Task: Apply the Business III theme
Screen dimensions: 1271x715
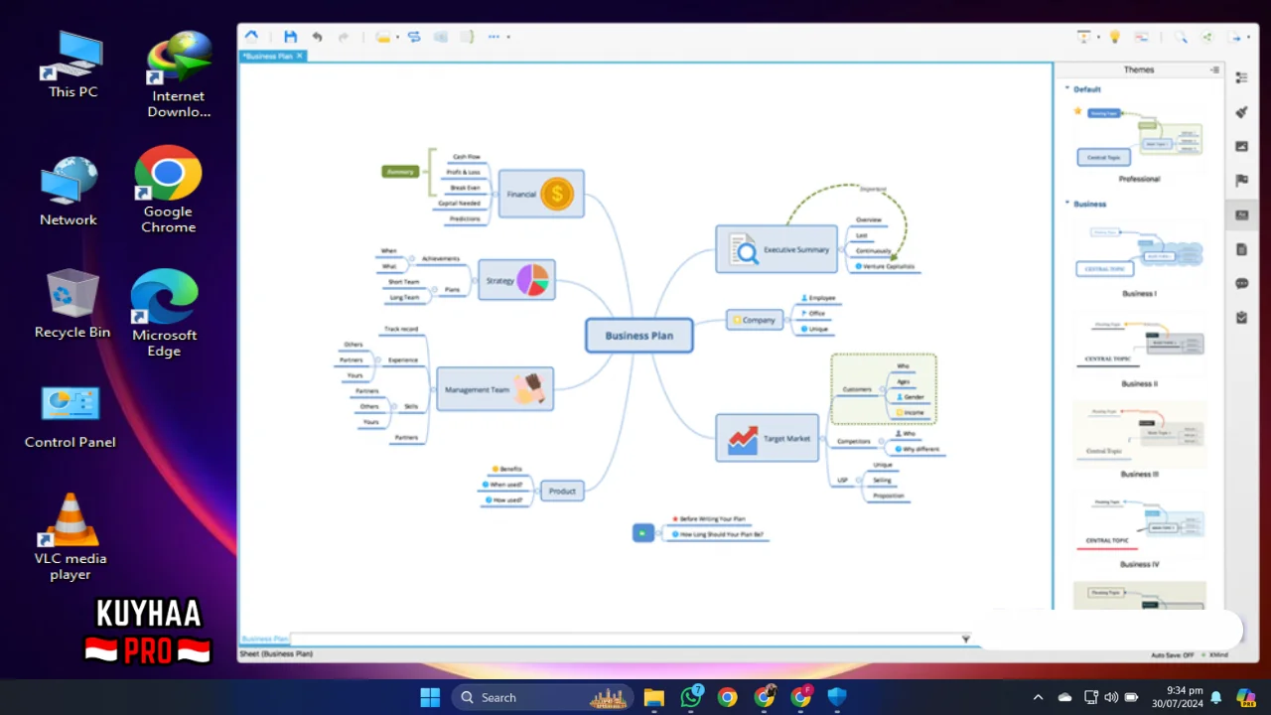Action: coord(1140,434)
